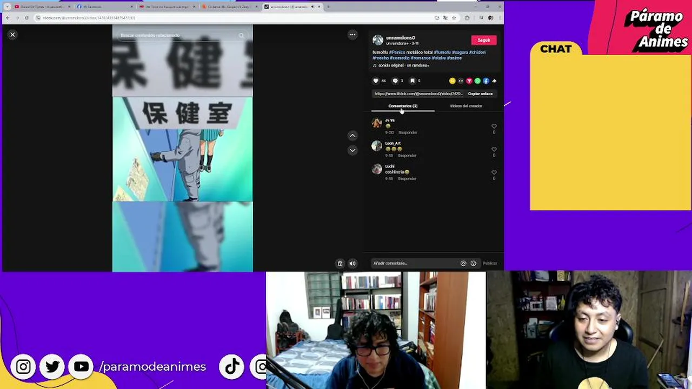Open tab search dropdown in browser
The height and width of the screenshot is (389, 692).
7,6
